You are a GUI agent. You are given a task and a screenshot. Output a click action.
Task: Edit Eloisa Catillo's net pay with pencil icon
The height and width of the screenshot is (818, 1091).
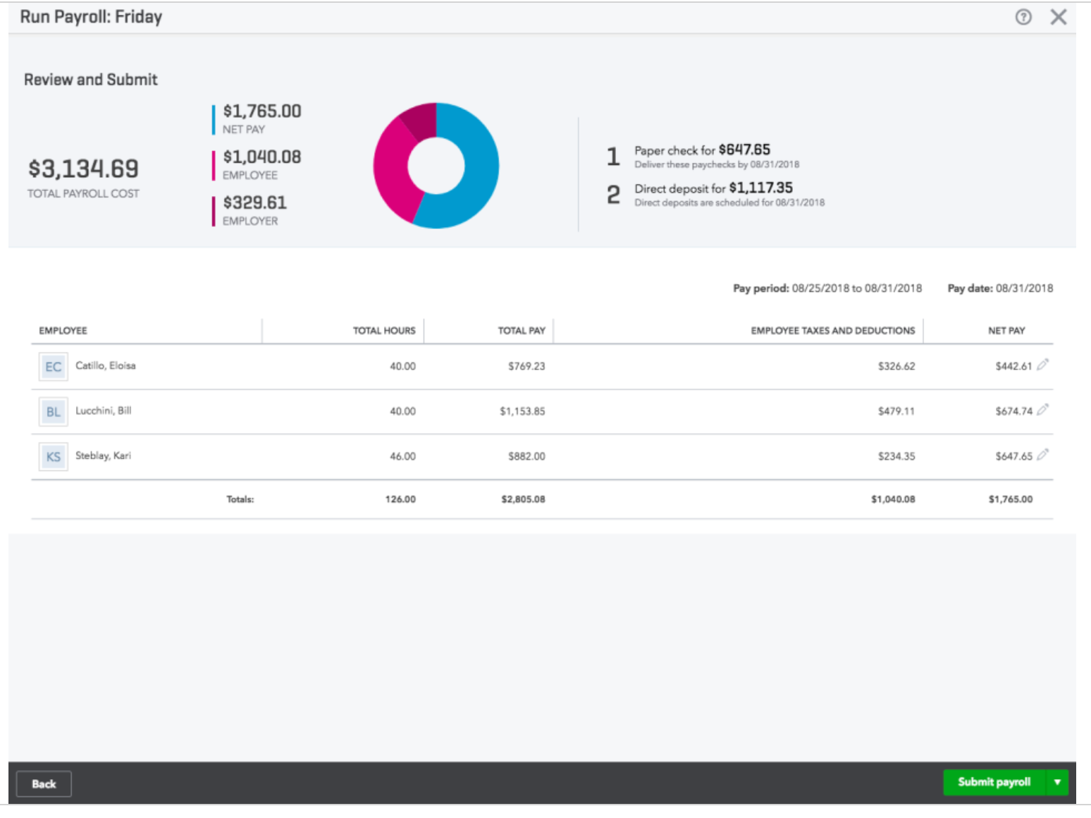click(x=1043, y=365)
